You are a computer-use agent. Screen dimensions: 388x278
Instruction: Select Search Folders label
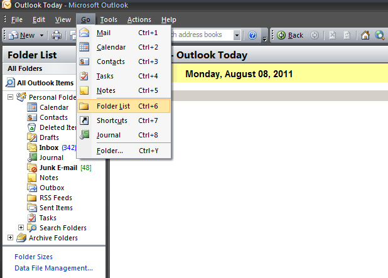coord(63,228)
